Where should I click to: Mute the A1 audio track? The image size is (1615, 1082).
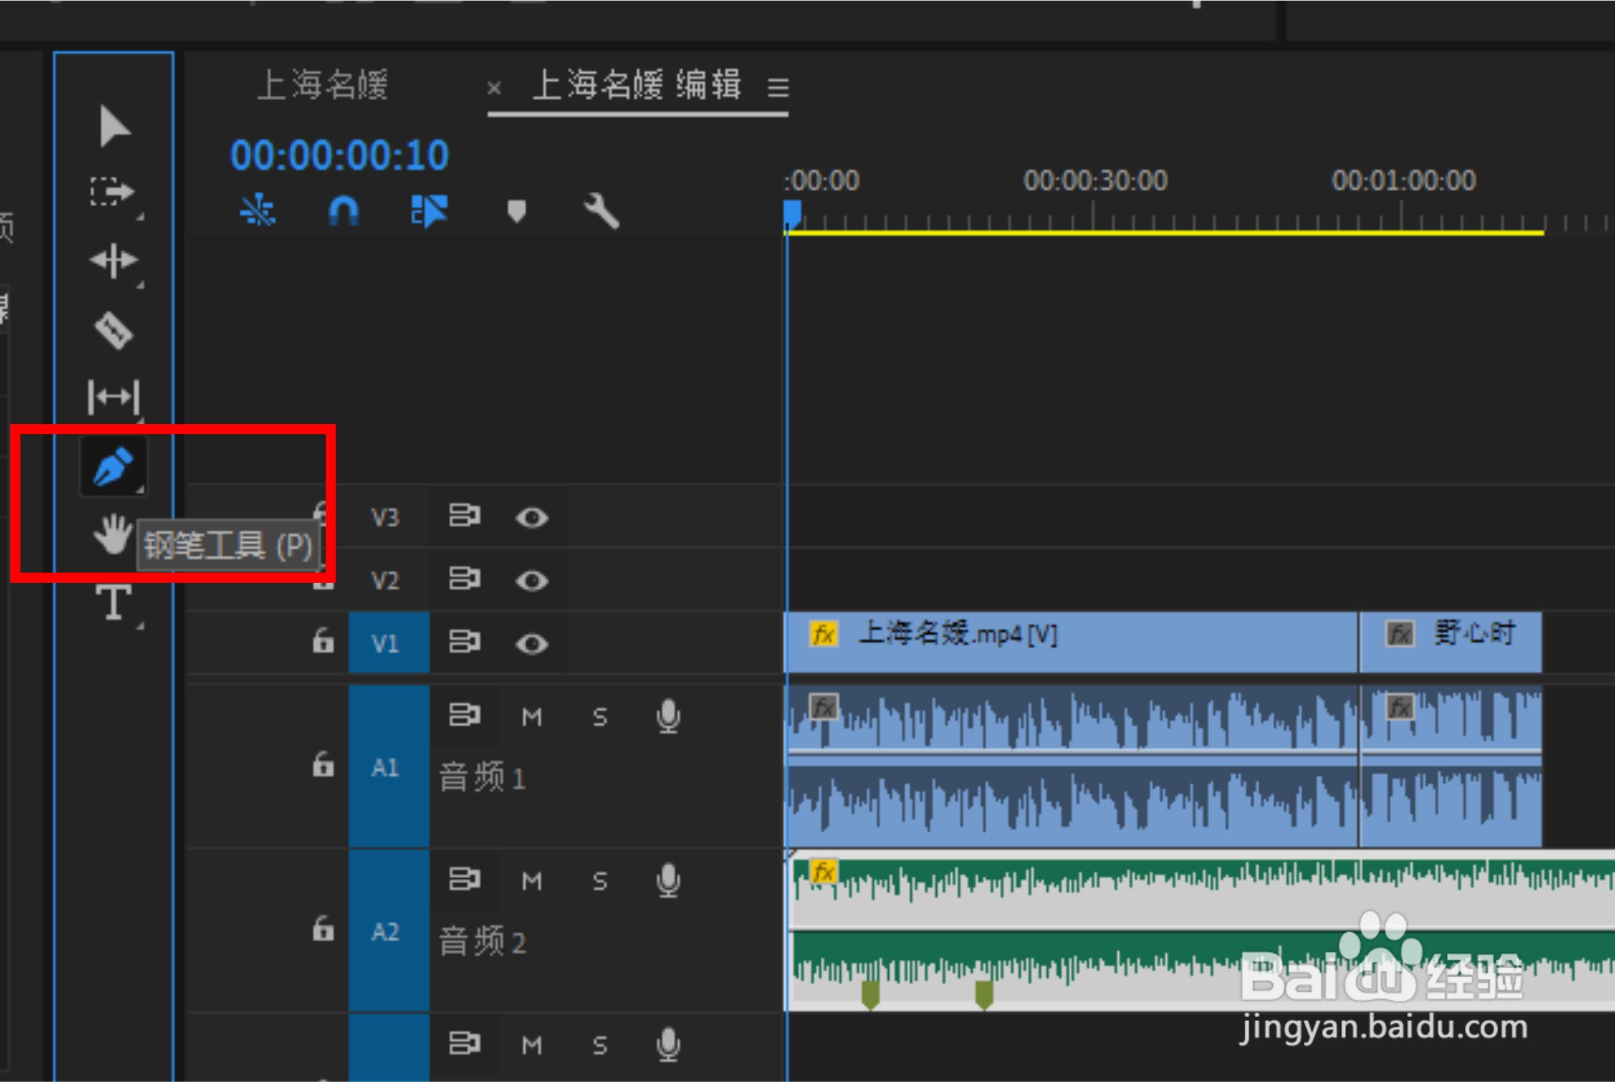pos(531,717)
